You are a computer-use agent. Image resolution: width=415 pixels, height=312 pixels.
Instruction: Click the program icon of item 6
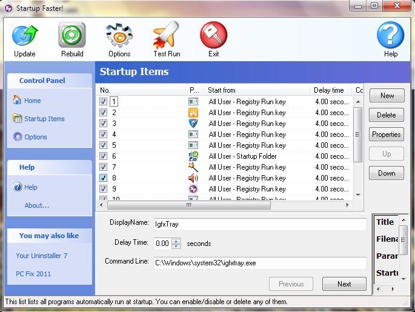193,156
